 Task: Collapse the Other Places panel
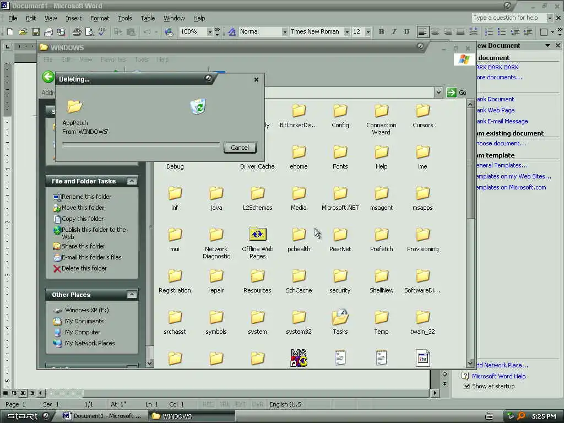132,295
